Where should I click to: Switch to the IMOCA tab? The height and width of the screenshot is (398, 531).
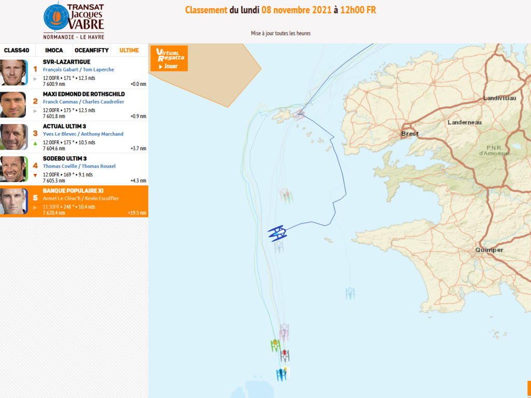pyautogui.click(x=54, y=50)
